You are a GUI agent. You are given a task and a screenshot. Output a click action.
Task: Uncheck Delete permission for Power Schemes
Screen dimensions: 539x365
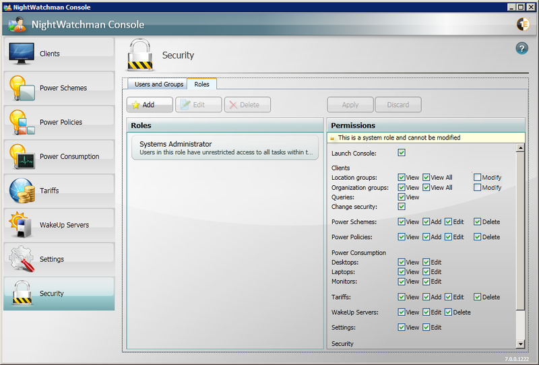tap(477, 222)
